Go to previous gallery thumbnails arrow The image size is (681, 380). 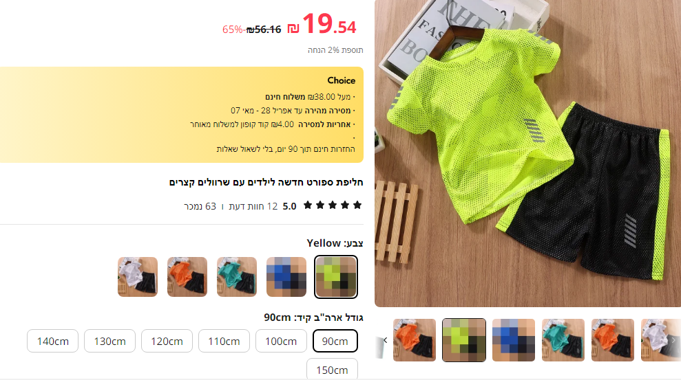point(384,340)
